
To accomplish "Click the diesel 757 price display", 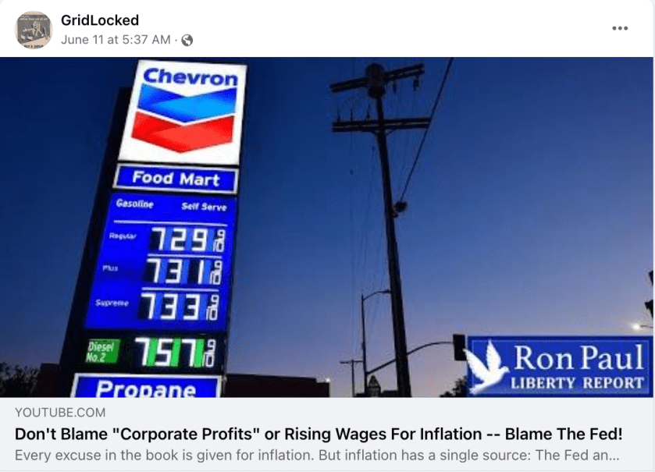I will click(x=175, y=352).
